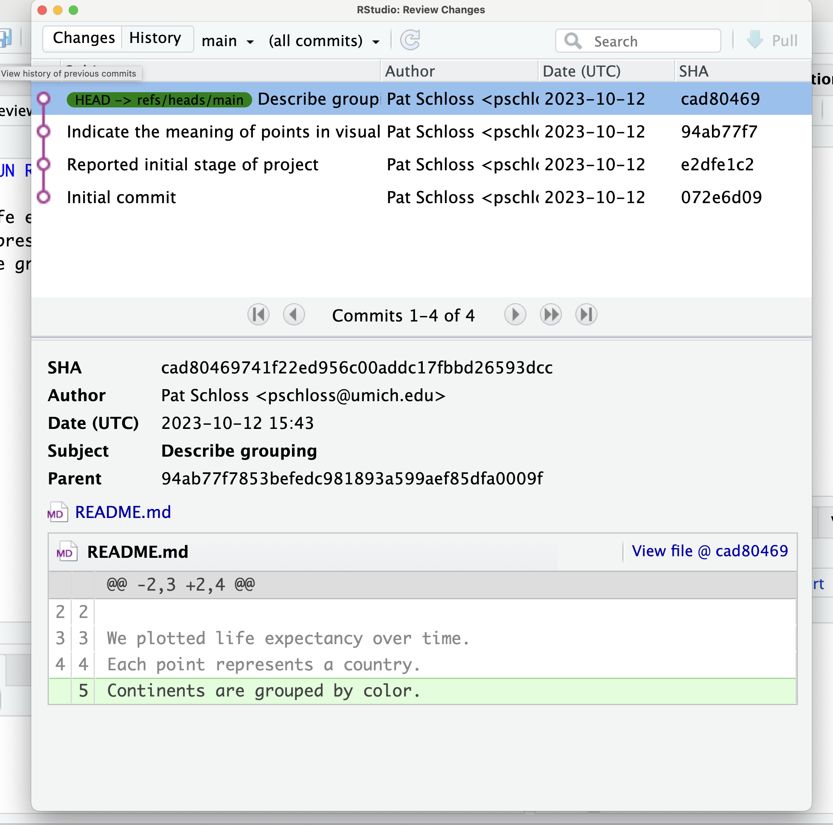The width and height of the screenshot is (833, 825).
Task: Open the (all commits) filter dropdown
Action: [x=324, y=41]
